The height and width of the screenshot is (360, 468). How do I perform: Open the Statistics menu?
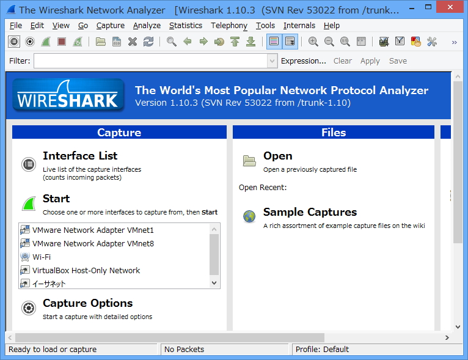[x=186, y=26]
